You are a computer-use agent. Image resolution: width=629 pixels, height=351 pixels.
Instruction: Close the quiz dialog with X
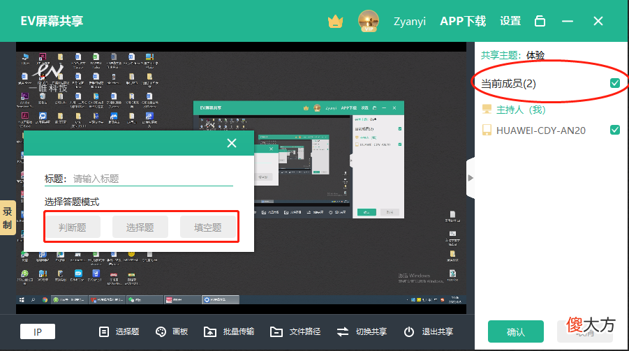[x=232, y=143]
